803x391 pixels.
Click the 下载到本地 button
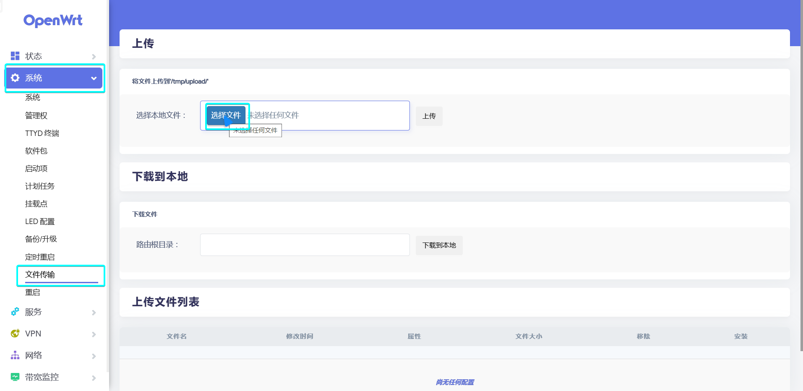click(x=439, y=245)
